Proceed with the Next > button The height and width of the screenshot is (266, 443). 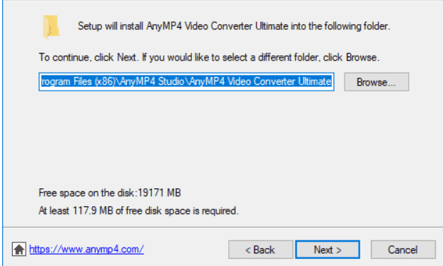[327, 250]
